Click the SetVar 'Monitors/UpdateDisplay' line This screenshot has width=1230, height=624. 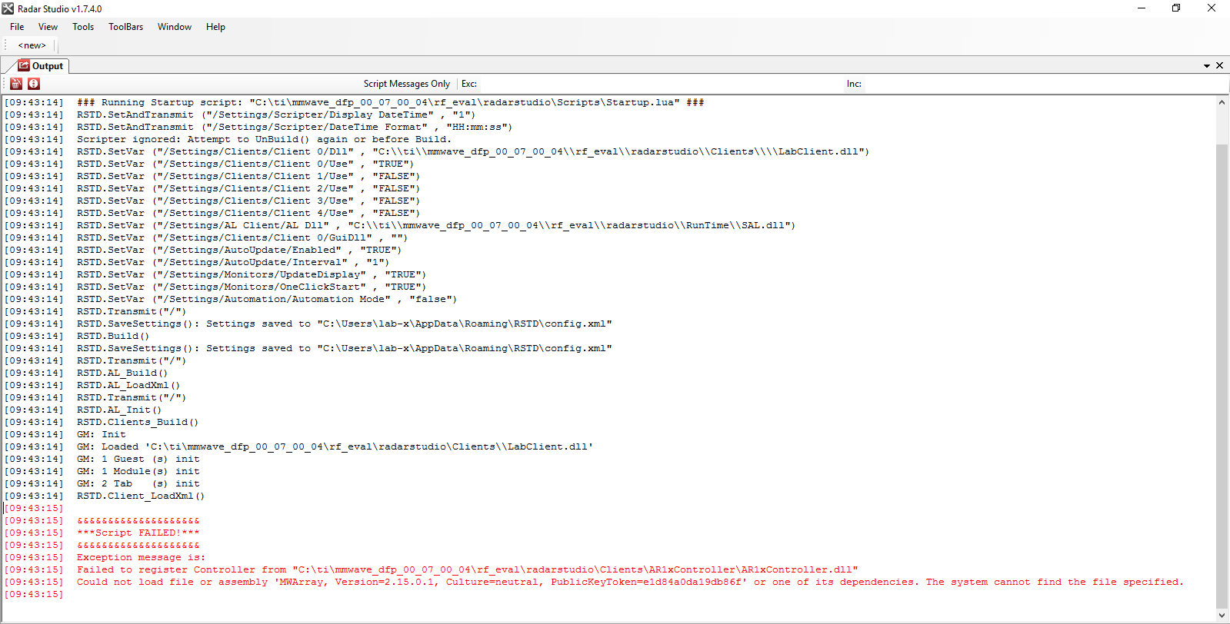[x=252, y=274]
